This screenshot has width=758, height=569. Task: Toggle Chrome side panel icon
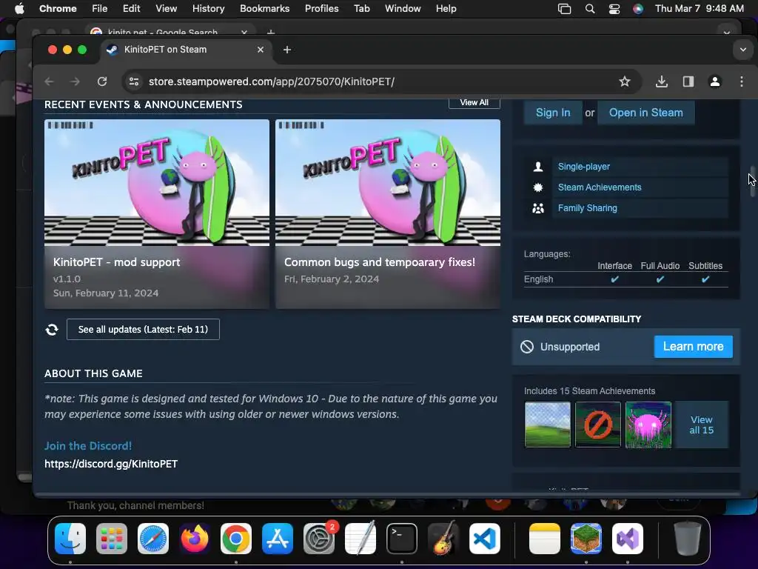[688, 81]
